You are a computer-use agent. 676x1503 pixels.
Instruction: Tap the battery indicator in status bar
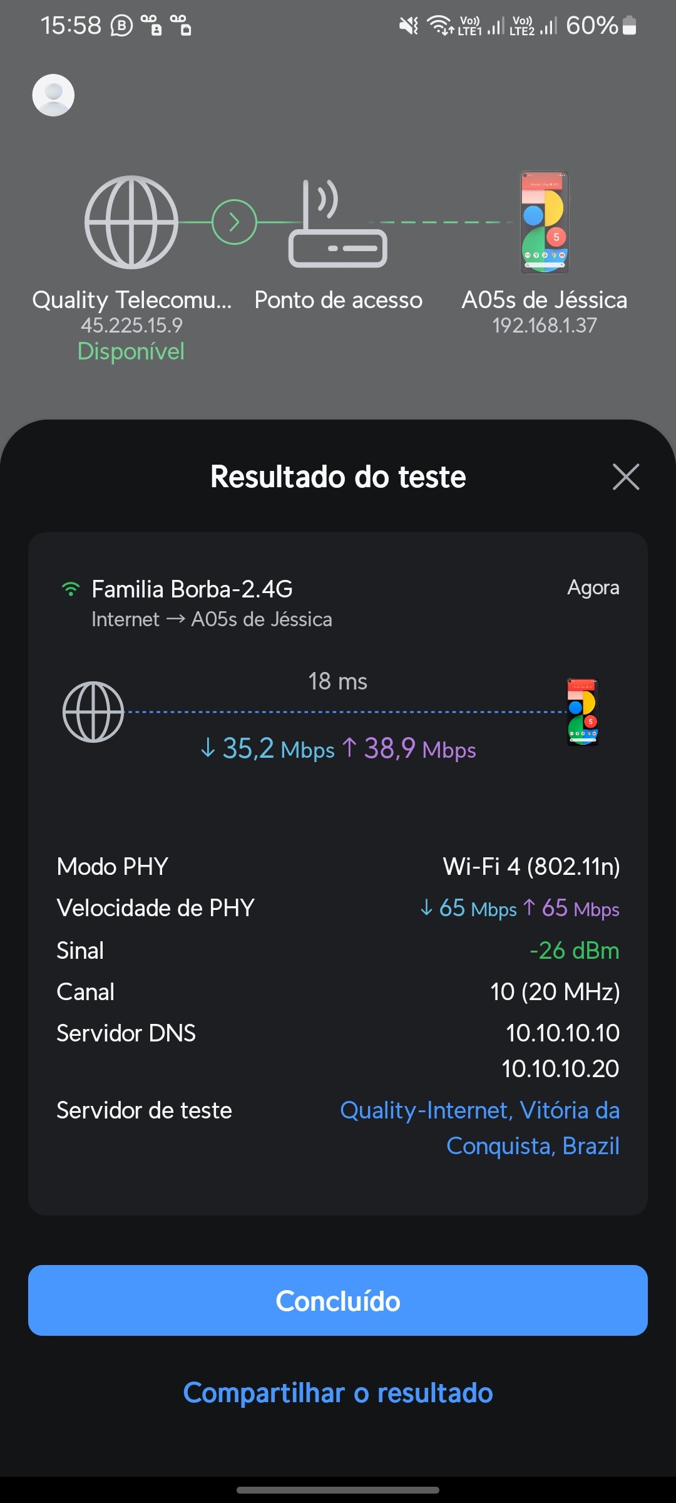(630, 26)
